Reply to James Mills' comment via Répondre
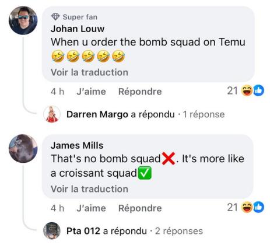Viewport: 270px width, 245px height. pyautogui.click(x=140, y=208)
